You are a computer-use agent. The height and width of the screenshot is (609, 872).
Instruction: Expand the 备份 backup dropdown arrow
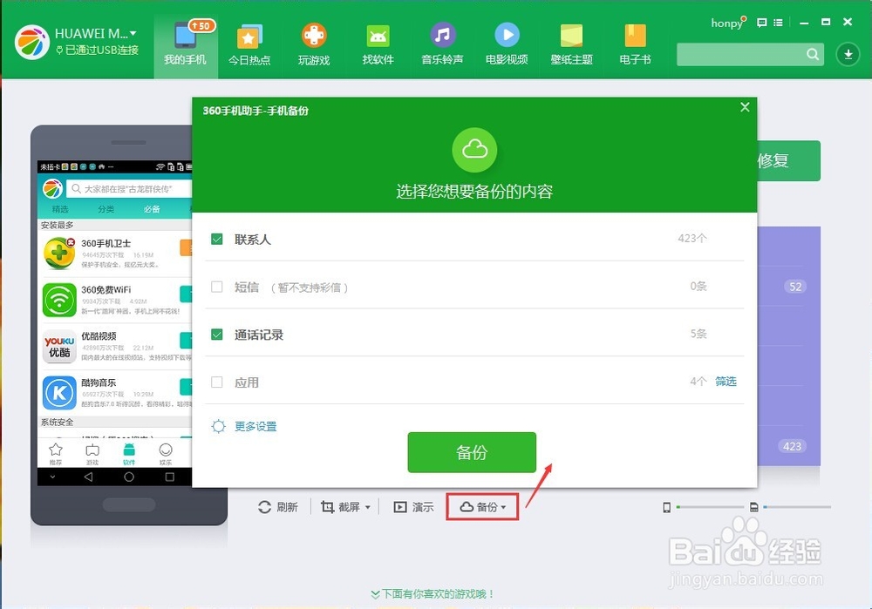pos(502,506)
